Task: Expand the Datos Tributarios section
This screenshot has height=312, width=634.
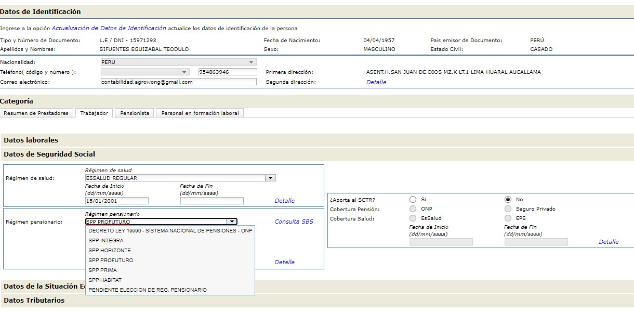Action: click(x=34, y=300)
